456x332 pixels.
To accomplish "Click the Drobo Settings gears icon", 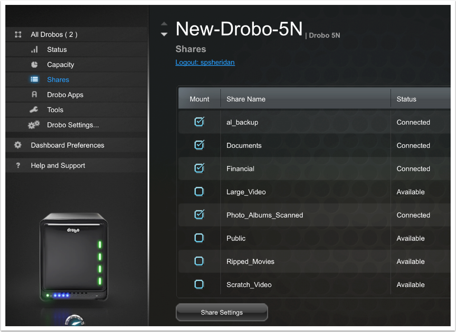I will 34,125.
